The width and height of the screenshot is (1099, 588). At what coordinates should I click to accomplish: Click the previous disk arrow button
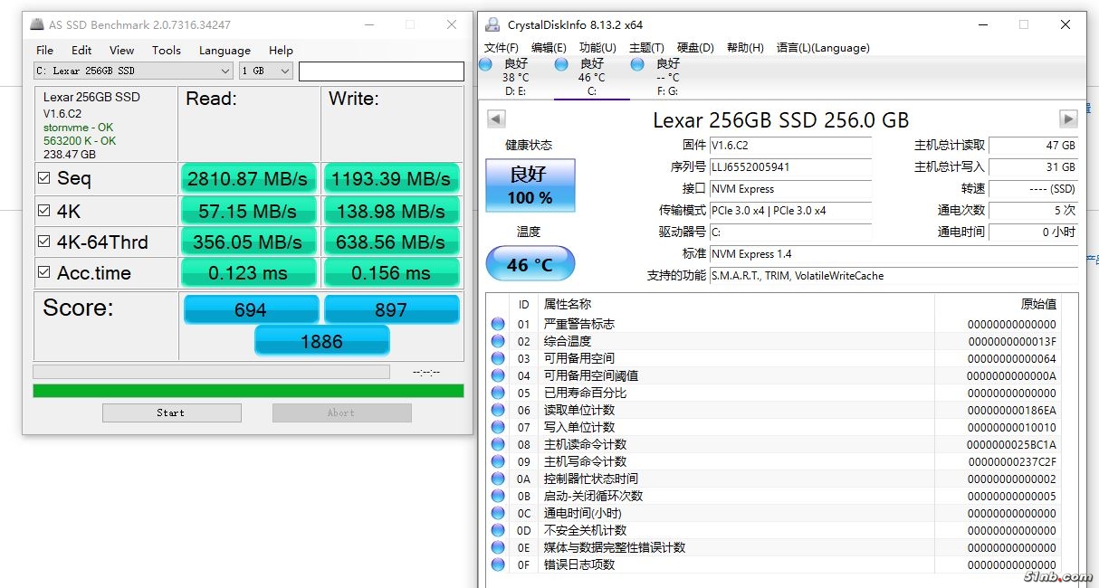point(496,119)
